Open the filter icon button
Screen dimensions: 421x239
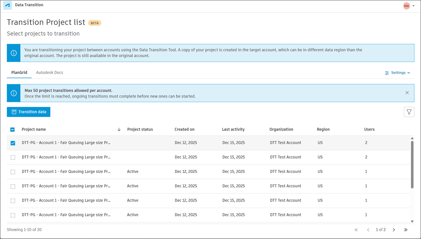click(409, 112)
